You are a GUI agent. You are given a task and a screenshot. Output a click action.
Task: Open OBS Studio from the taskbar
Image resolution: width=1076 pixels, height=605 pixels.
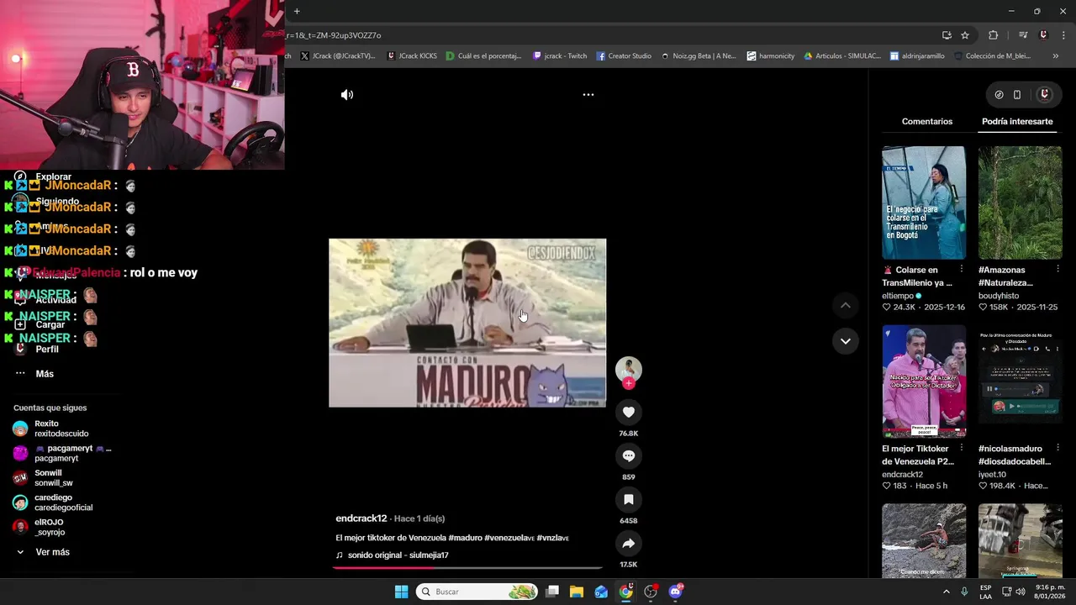point(651,592)
